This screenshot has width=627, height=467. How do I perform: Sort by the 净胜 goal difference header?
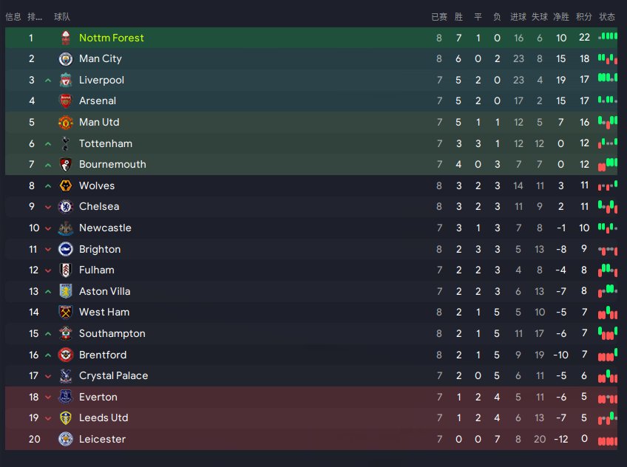point(561,17)
